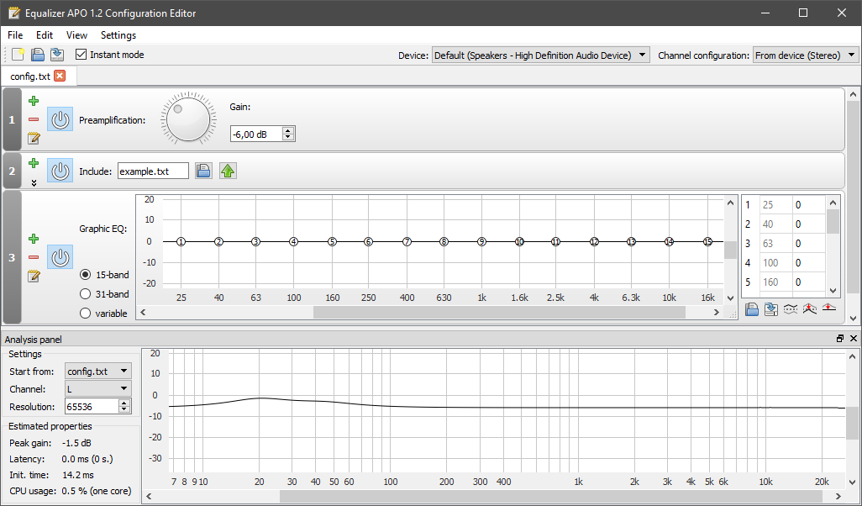Click the filter list vertical scrollbar down arrow
The image size is (862, 506).
pos(853,319)
